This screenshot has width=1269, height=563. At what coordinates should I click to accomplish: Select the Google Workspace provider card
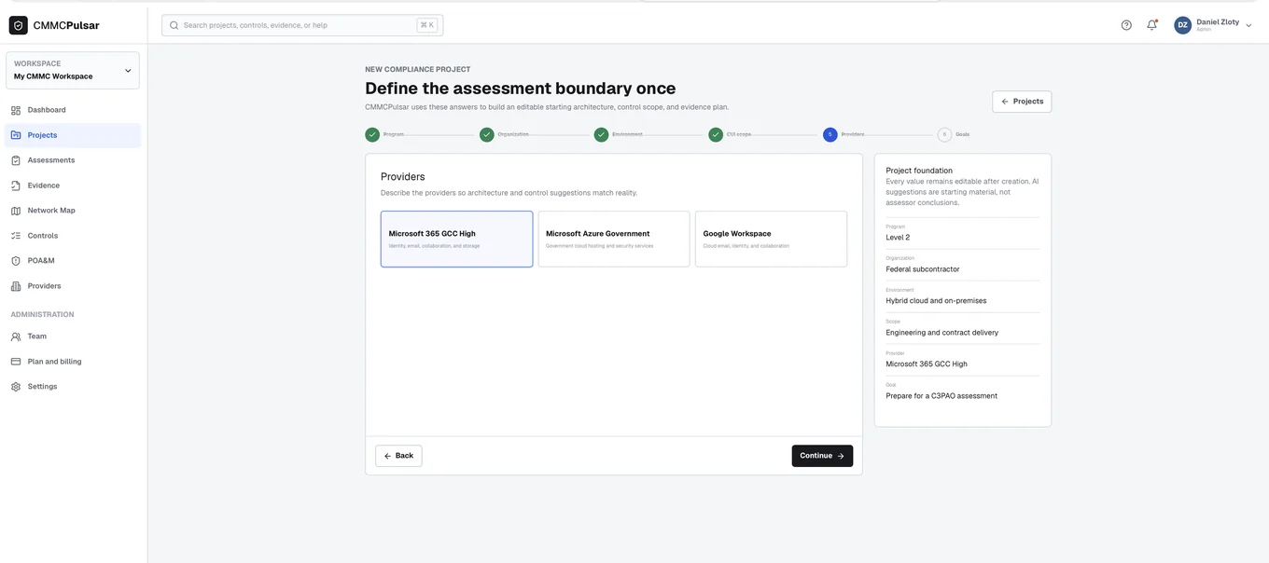click(772, 239)
